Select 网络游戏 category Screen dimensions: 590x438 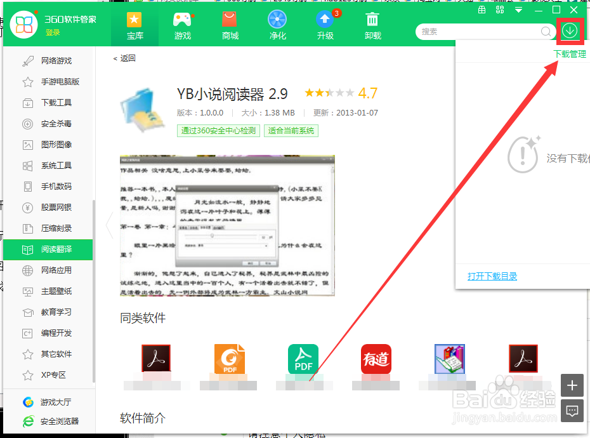[48, 61]
